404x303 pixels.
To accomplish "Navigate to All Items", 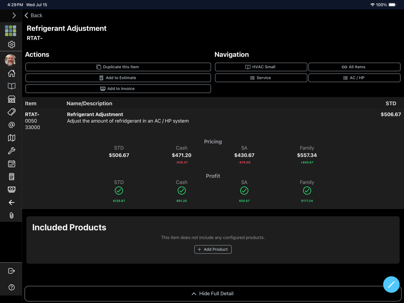I will click(x=354, y=67).
